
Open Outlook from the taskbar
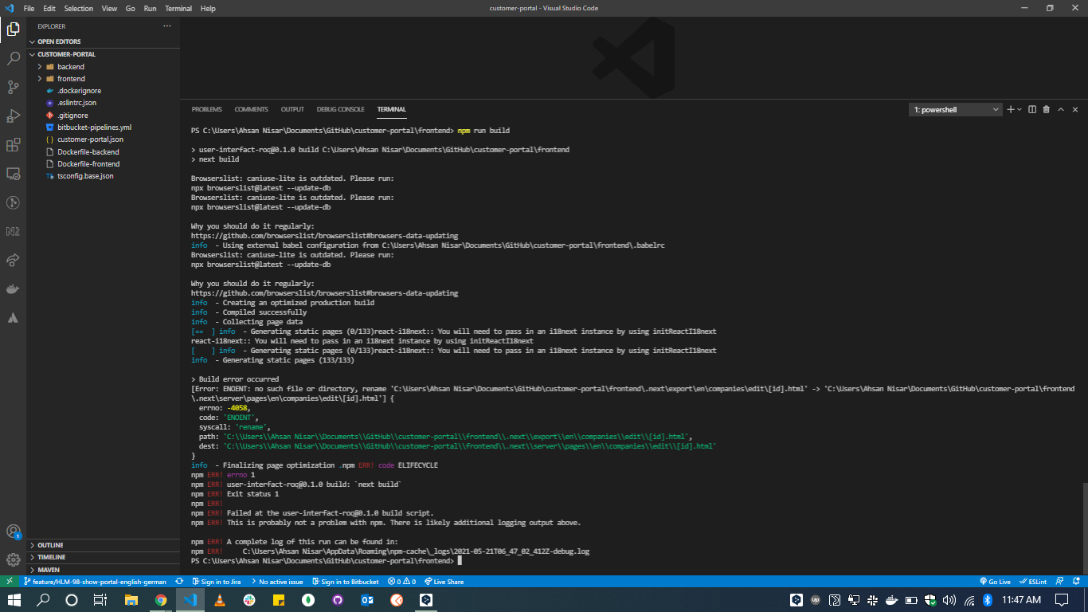click(x=367, y=600)
